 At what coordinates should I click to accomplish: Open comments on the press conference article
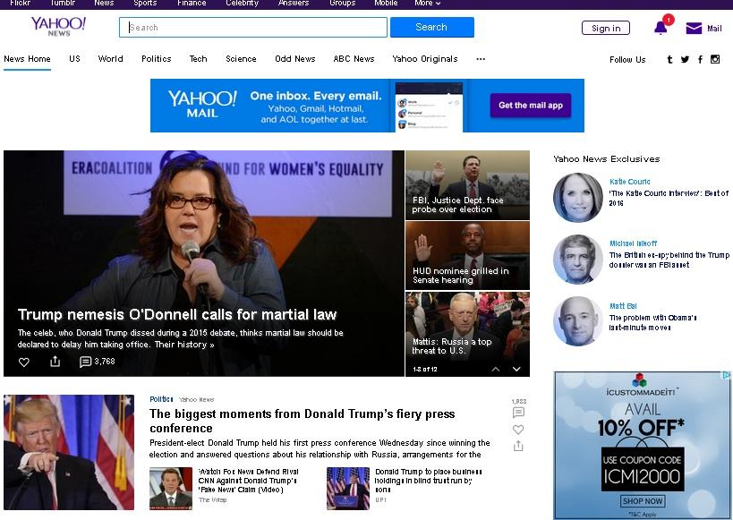tap(518, 412)
